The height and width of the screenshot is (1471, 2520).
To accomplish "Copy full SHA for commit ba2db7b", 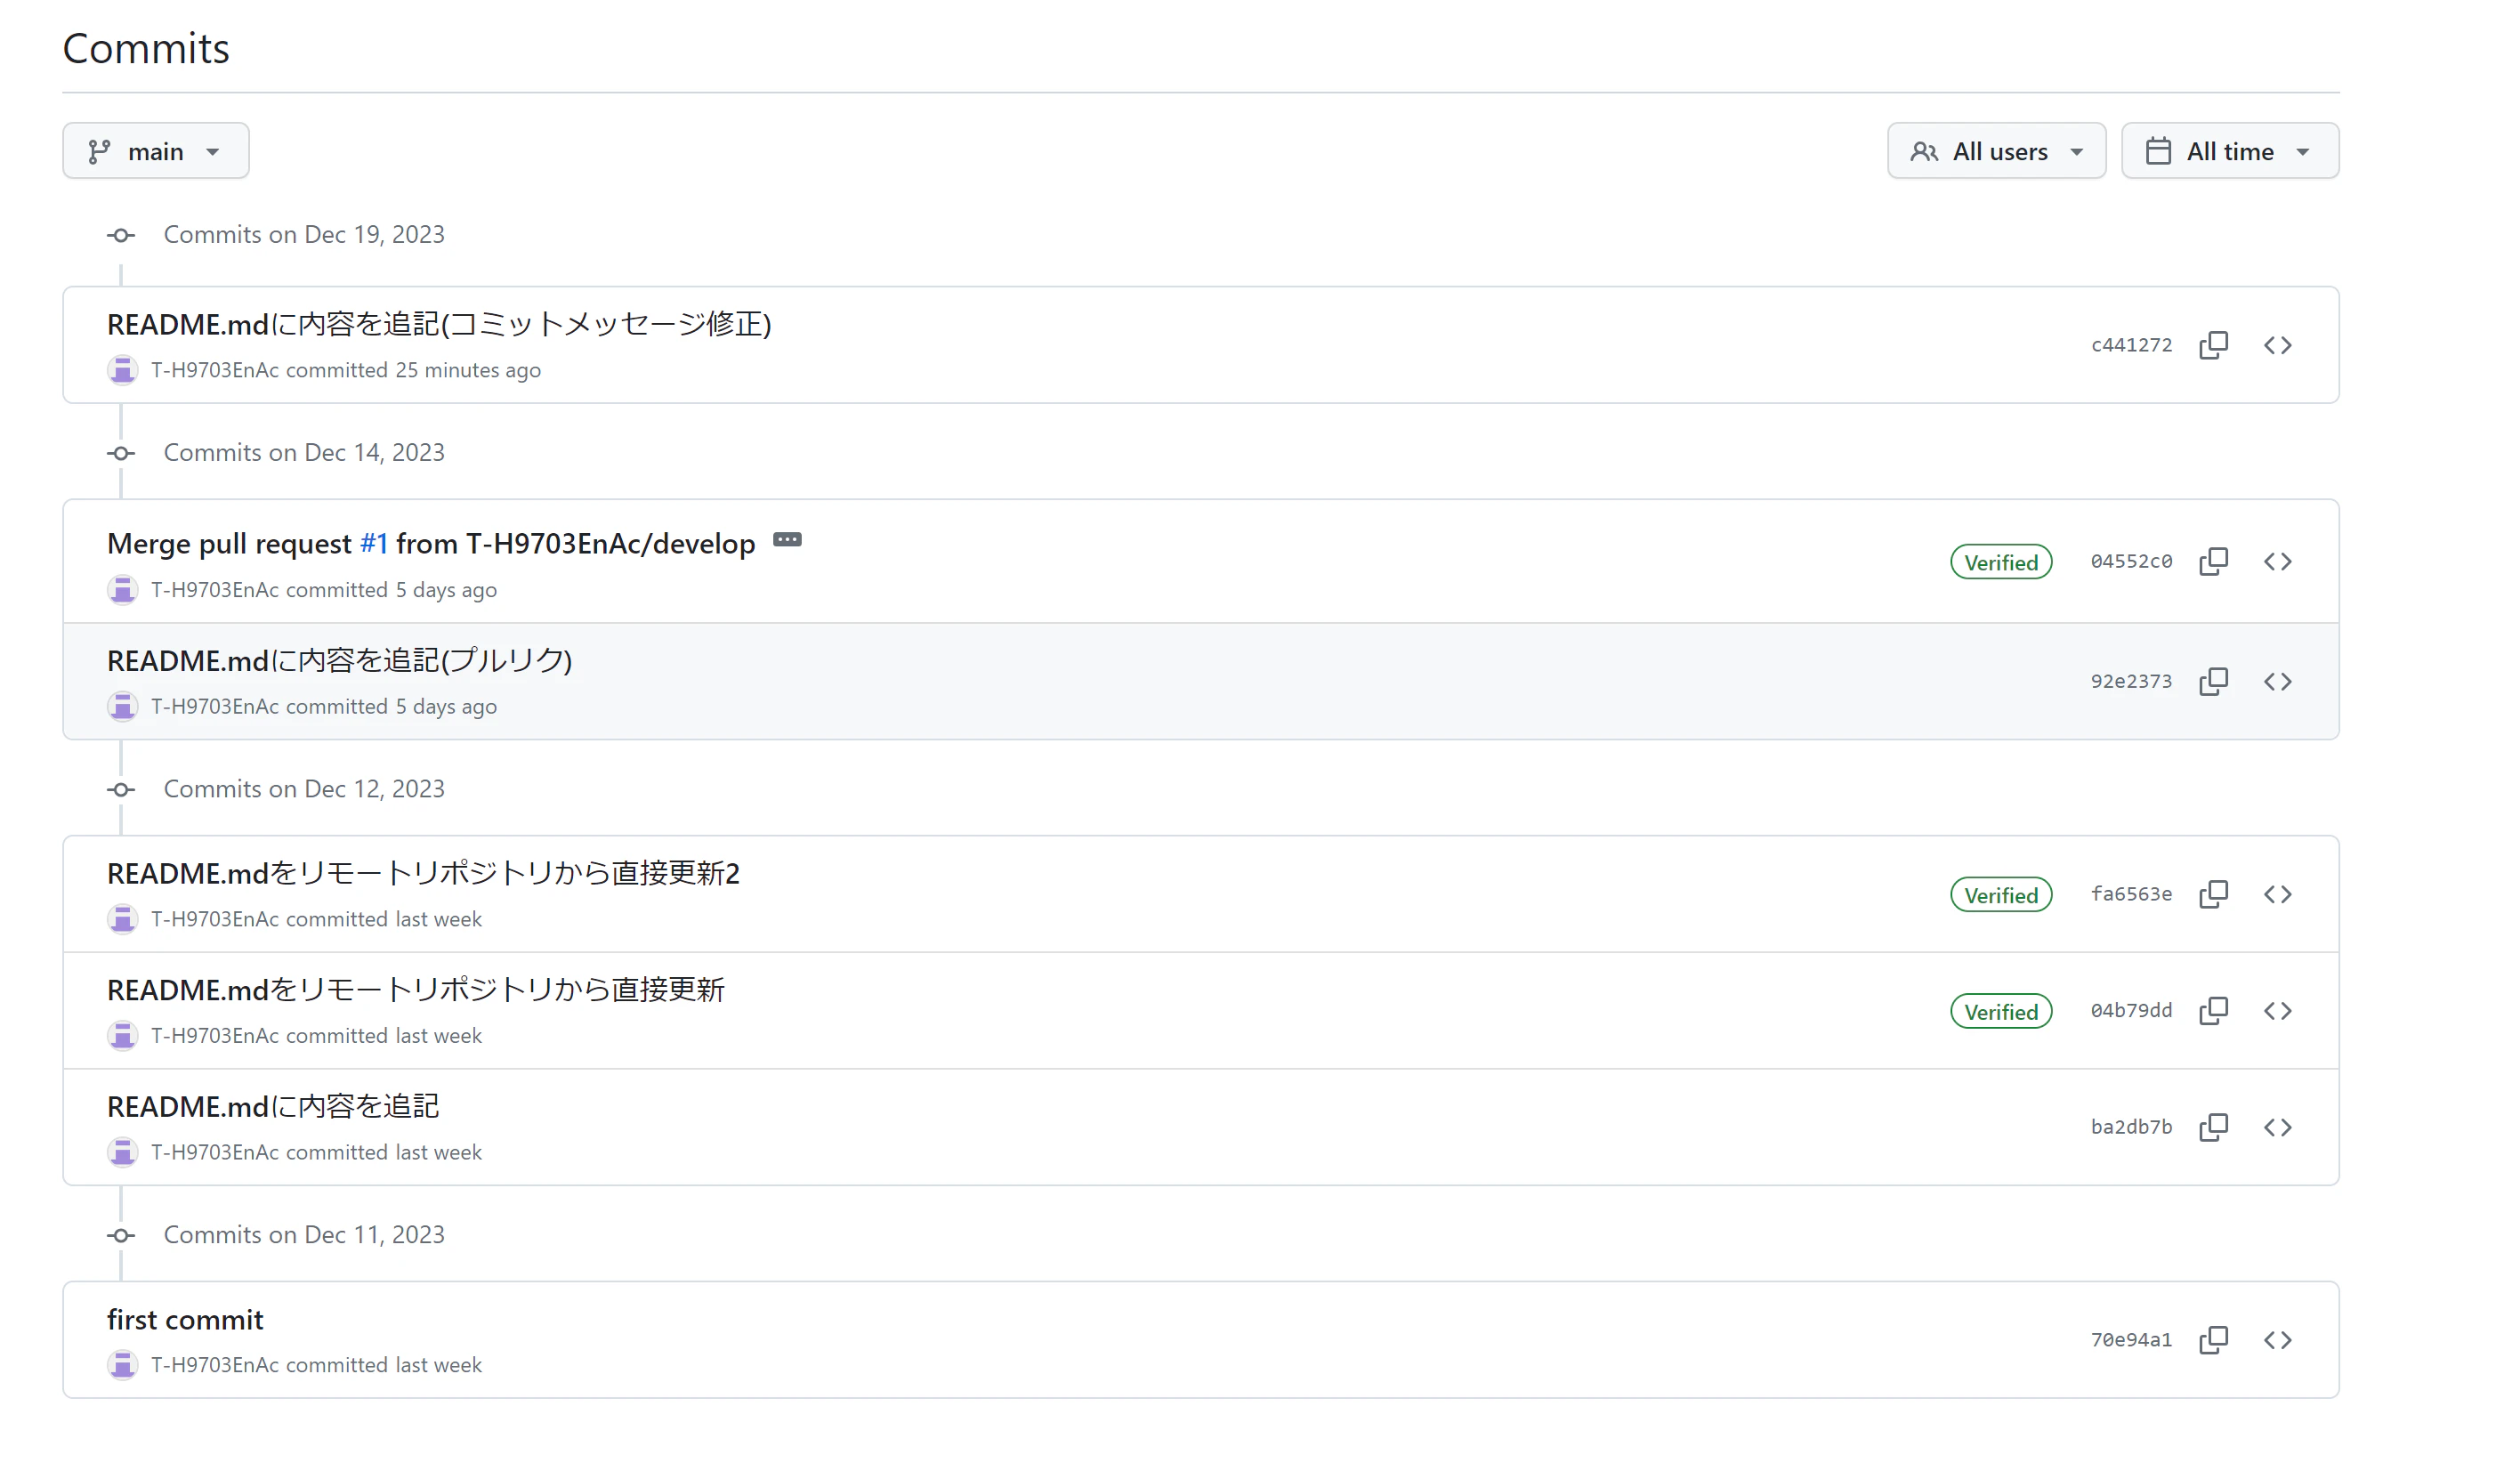I will [2213, 1127].
